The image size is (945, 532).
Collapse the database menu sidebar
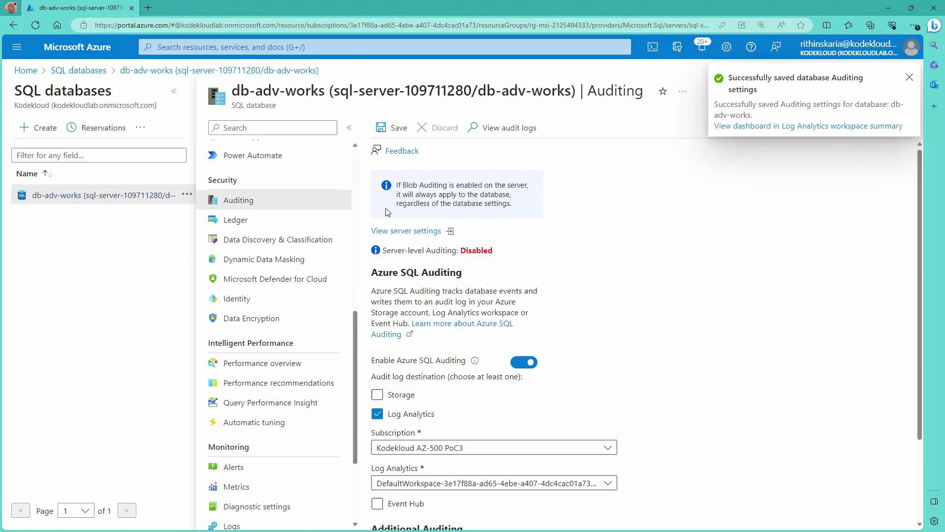pos(349,128)
